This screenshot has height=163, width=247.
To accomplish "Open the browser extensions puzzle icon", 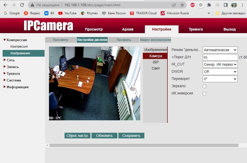I will coord(209,5).
